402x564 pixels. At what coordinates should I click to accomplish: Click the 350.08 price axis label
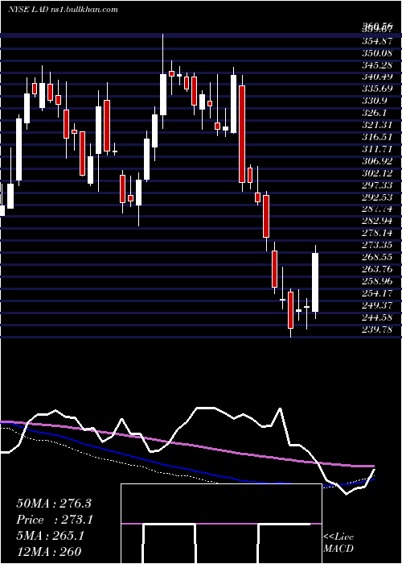[377, 53]
